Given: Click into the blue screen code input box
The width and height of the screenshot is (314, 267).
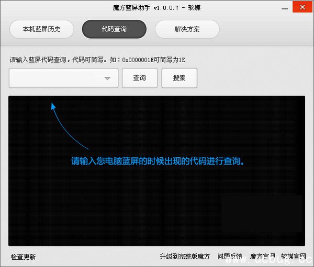Looking at the screenshot, I should (x=56, y=78).
